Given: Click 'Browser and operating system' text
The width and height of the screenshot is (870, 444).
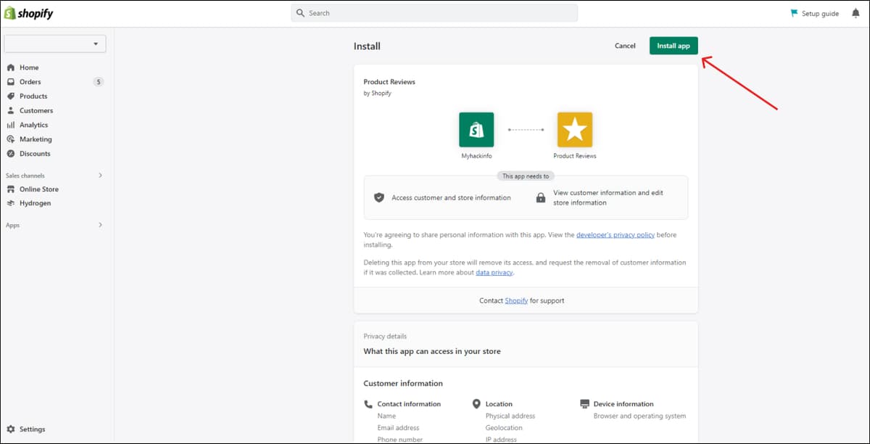Looking at the screenshot, I should (x=639, y=416).
